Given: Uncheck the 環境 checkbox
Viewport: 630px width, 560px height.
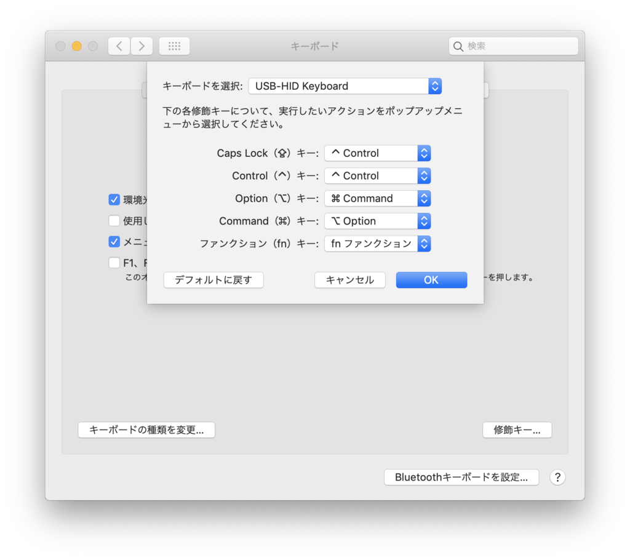Looking at the screenshot, I should [114, 199].
